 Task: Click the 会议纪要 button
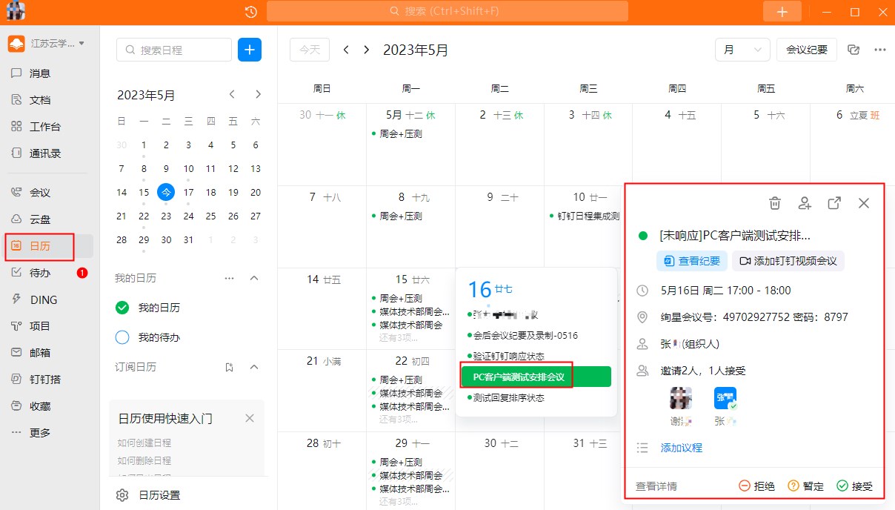pos(806,50)
